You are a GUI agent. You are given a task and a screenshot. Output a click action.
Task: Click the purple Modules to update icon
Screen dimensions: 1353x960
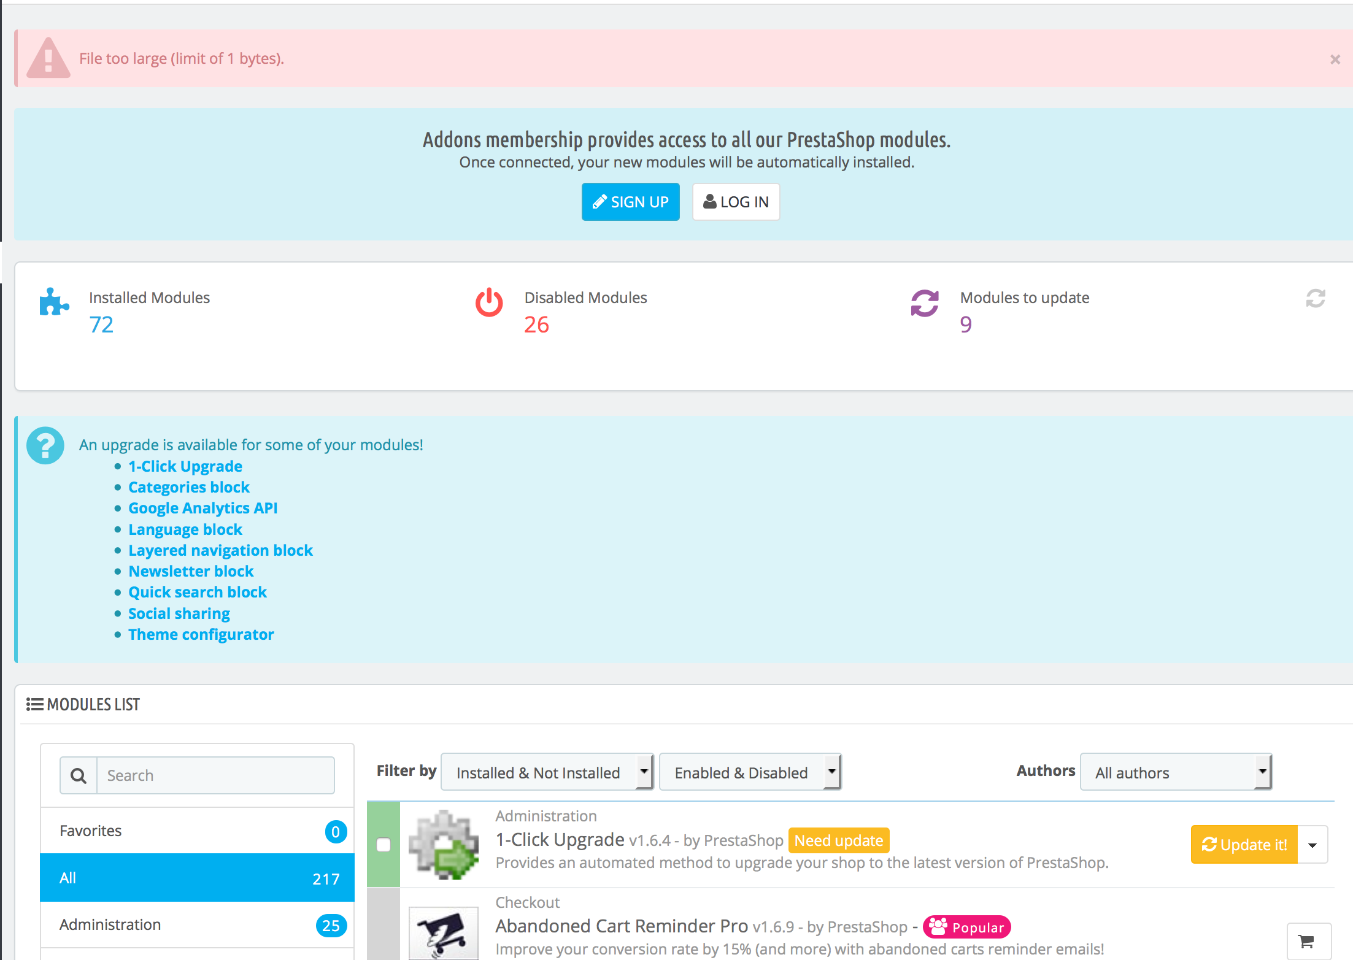point(924,302)
